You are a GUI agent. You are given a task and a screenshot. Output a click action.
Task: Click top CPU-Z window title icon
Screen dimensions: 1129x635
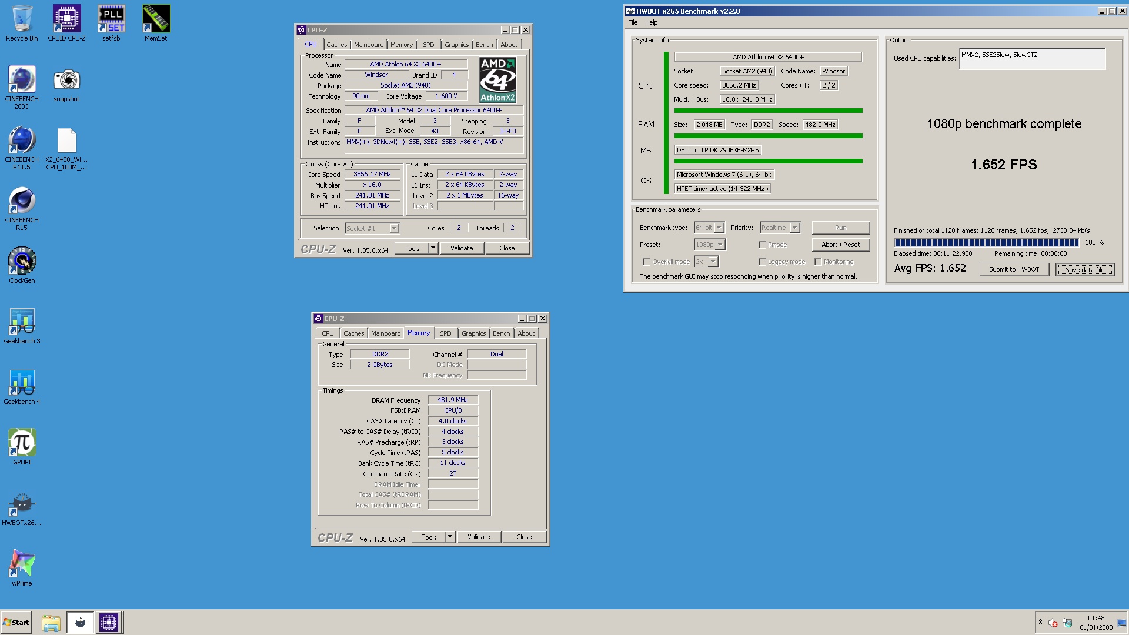[x=302, y=30]
